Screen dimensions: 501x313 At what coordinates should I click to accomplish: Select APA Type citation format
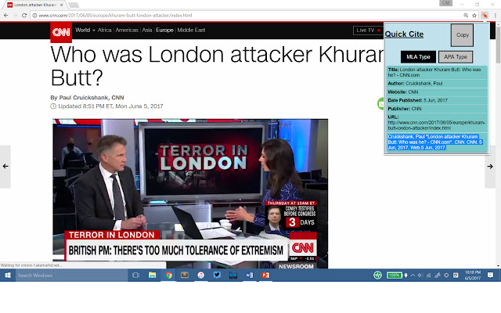pos(456,57)
